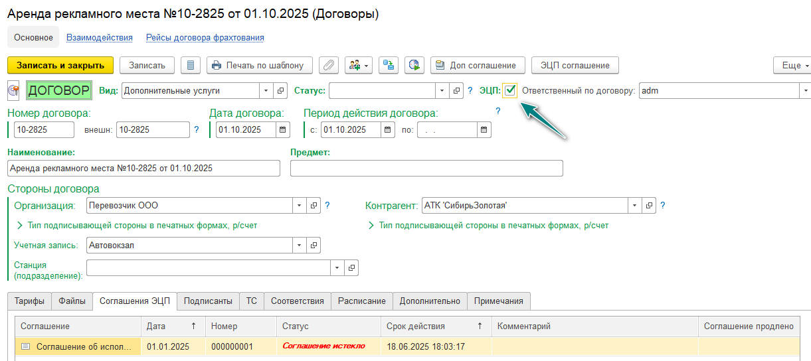This screenshot has width=811, height=361.
Task: Click the globe-with-arrow icon in the toolbar
Action: [414, 65]
